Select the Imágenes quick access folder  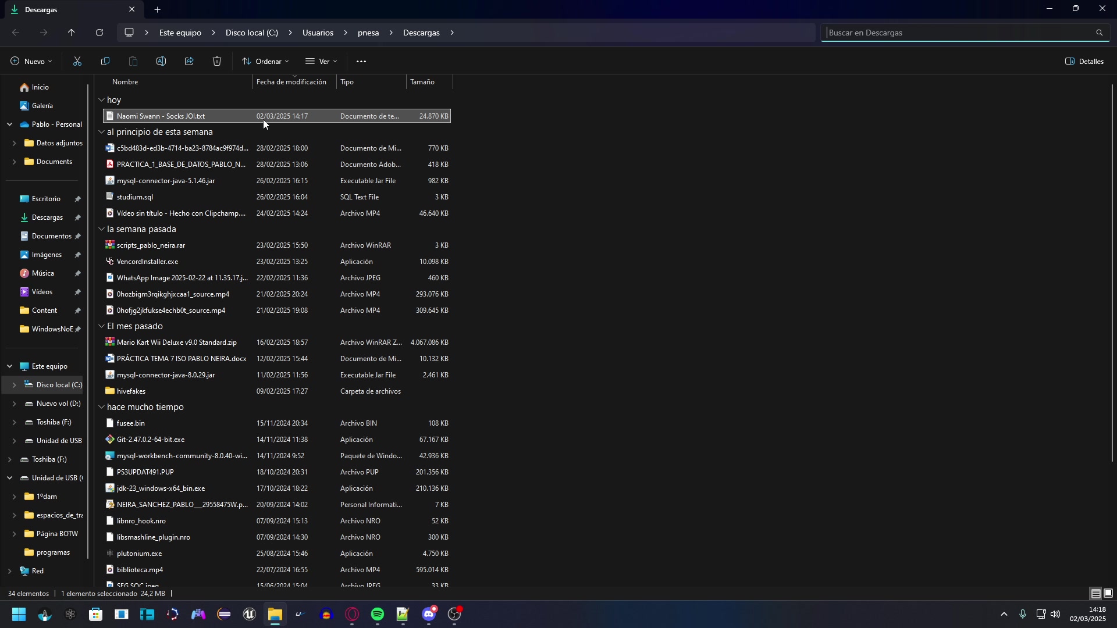click(x=47, y=255)
